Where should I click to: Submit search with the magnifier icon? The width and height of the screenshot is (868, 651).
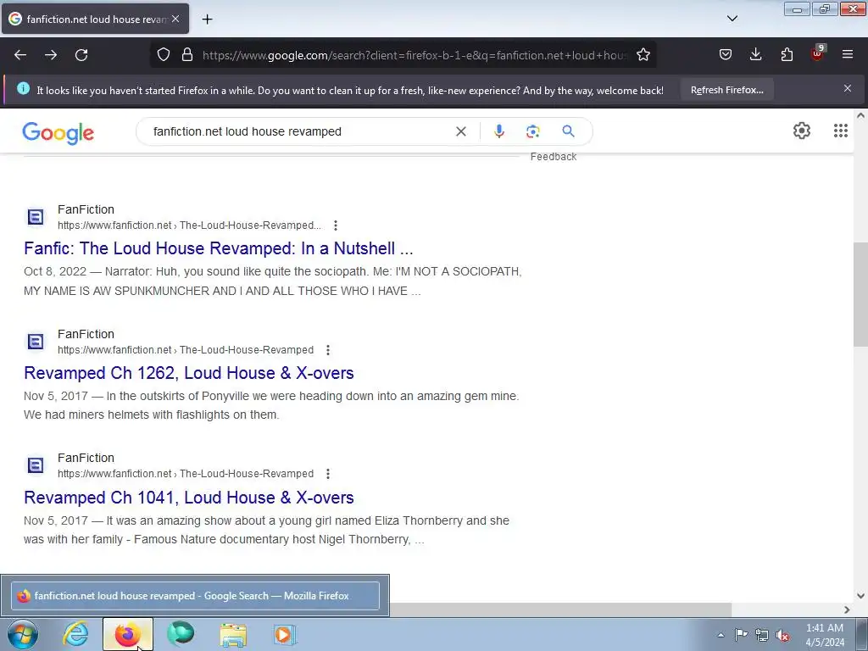pyautogui.click(x=568, y=131)
